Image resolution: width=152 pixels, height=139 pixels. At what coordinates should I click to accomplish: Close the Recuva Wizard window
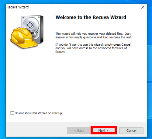click(143, 7)
